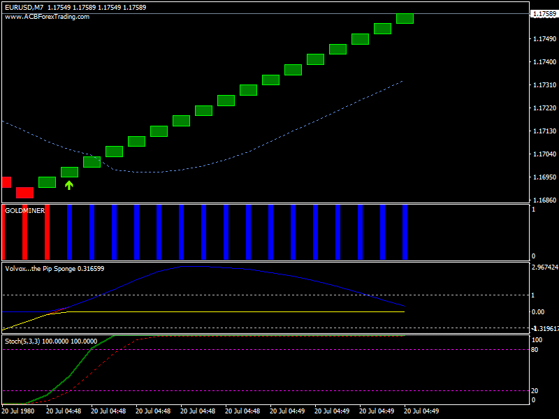Screen dimensions: 559x419
Task: Click the 1.17400 price axis label
Action: 544,62
